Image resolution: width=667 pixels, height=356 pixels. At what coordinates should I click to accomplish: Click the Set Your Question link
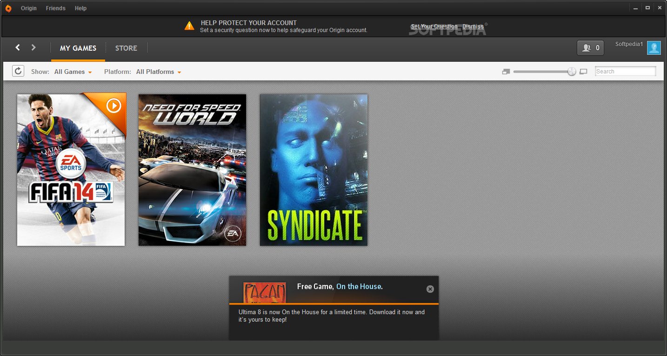pos(434,26)
